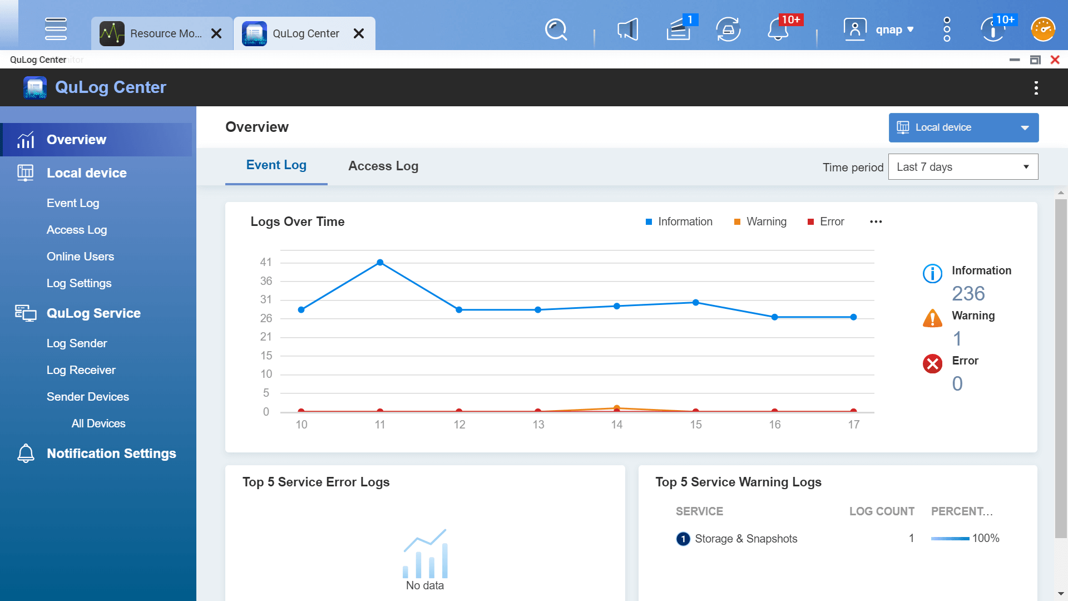Open Log Settings in sidebar
Viewport: 1068px width, 601px height.
click(79, 283)
